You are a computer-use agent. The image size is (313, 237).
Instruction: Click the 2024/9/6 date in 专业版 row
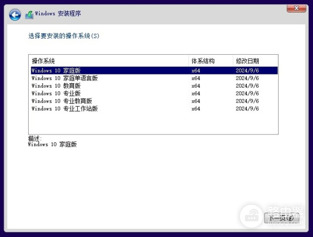247,93
